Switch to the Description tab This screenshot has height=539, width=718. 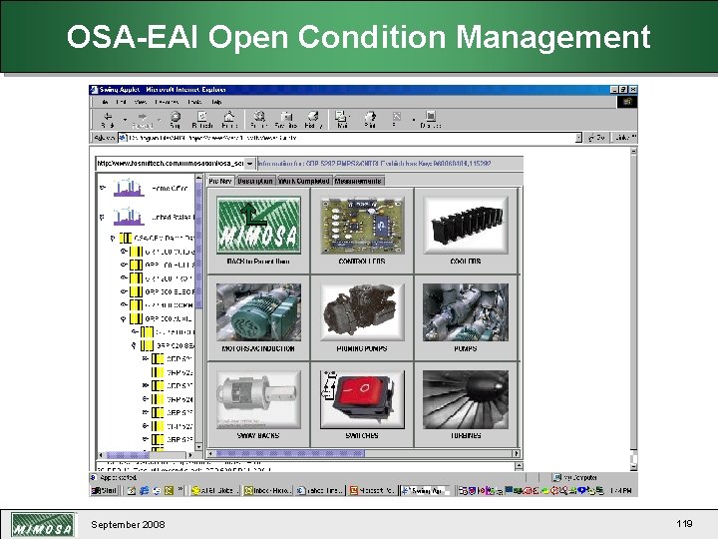(x=255, y=181)
